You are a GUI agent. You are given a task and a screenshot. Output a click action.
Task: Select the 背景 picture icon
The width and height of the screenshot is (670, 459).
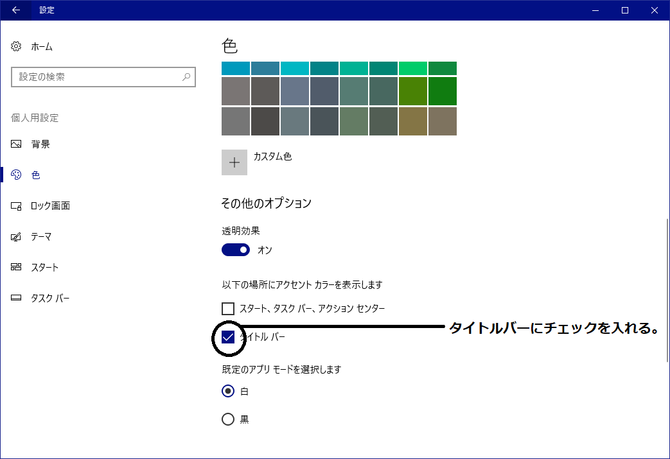coord(17,144)
